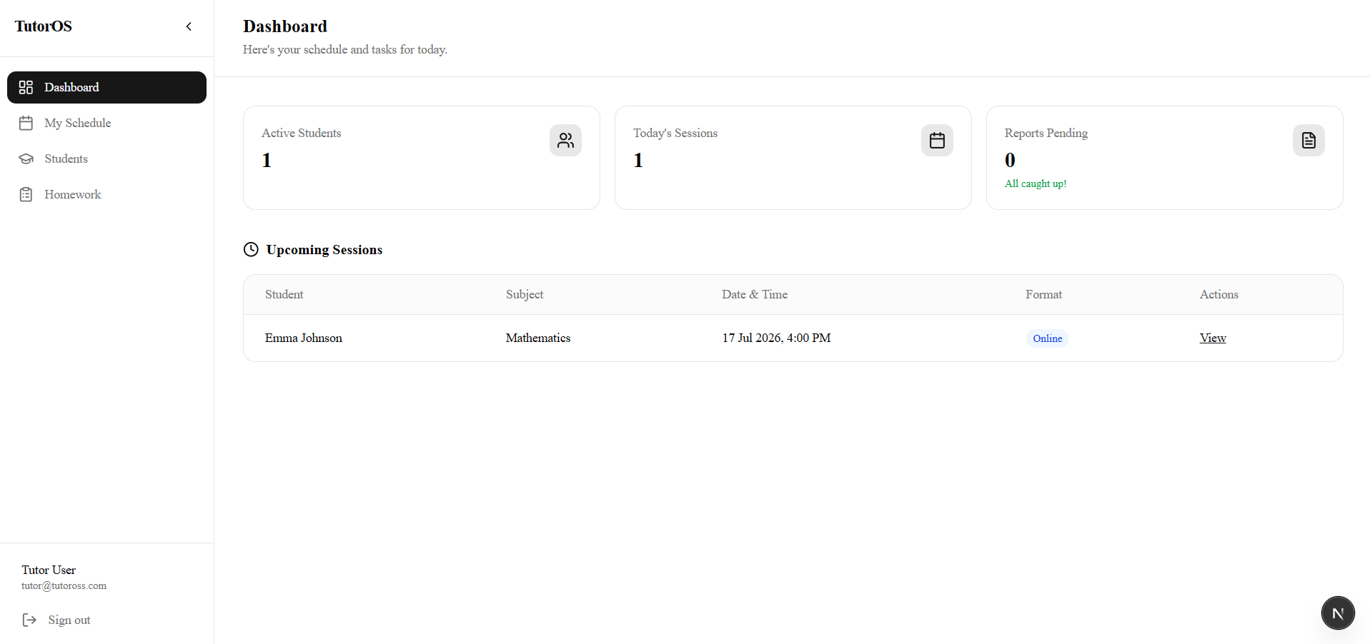Click the Format column header
Screen dimensions: 1370x644
point(1043,294)
